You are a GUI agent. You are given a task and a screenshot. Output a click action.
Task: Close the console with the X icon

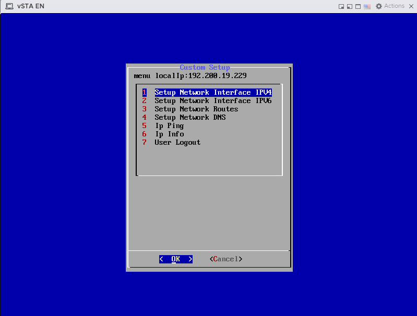tap(411, 6)
